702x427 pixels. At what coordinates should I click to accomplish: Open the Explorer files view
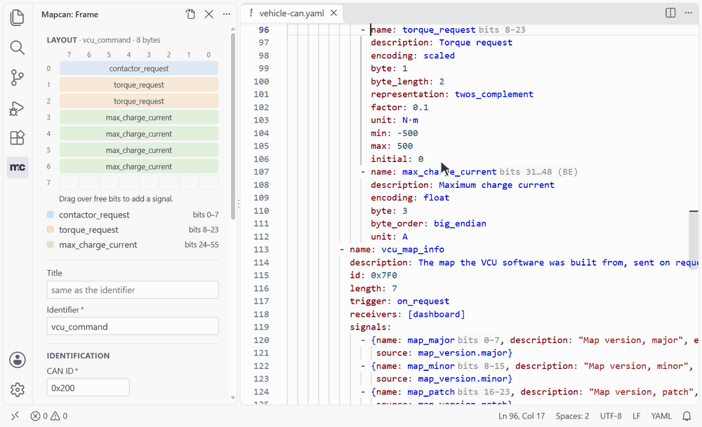(17, 18)
